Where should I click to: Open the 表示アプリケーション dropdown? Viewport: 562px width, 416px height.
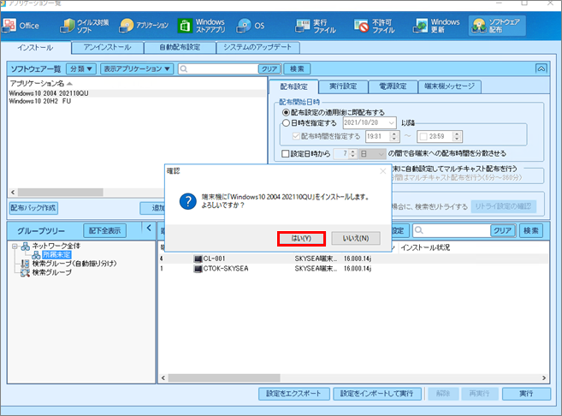tap(137, 68)
